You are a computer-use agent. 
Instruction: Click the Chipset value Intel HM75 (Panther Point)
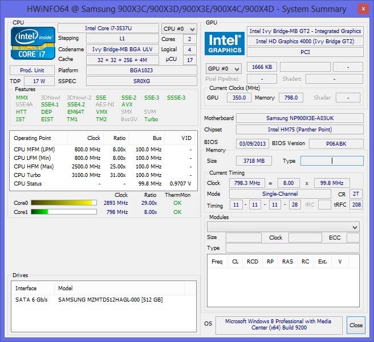pos(300,130)
